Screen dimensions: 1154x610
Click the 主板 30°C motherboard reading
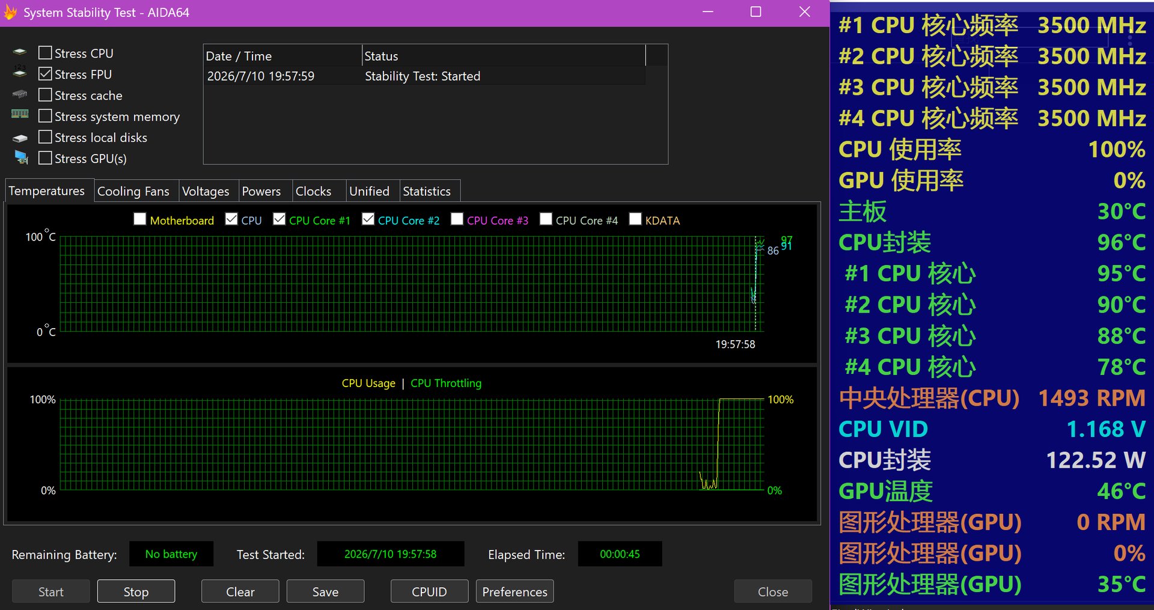[x=992, y=212]
